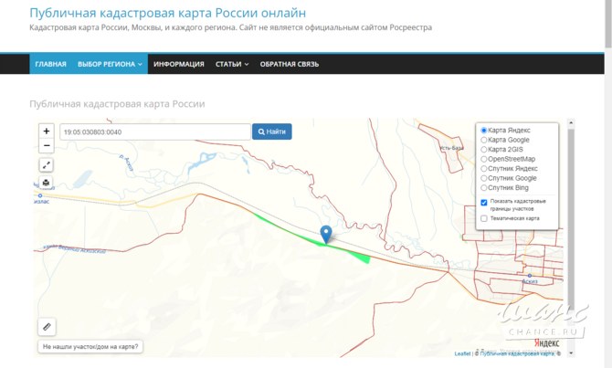Enable the Тематическая карта checkbox

[x=484, y=218]
